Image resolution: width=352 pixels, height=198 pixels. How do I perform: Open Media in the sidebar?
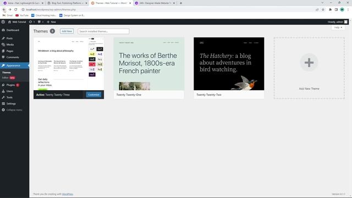pos(10,45)
